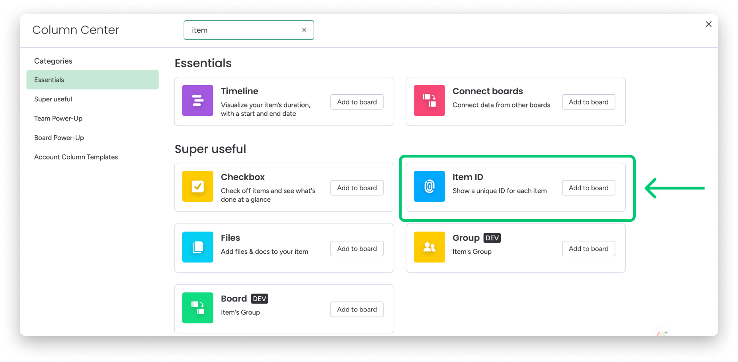Add the Group column to board

[588, 249]
